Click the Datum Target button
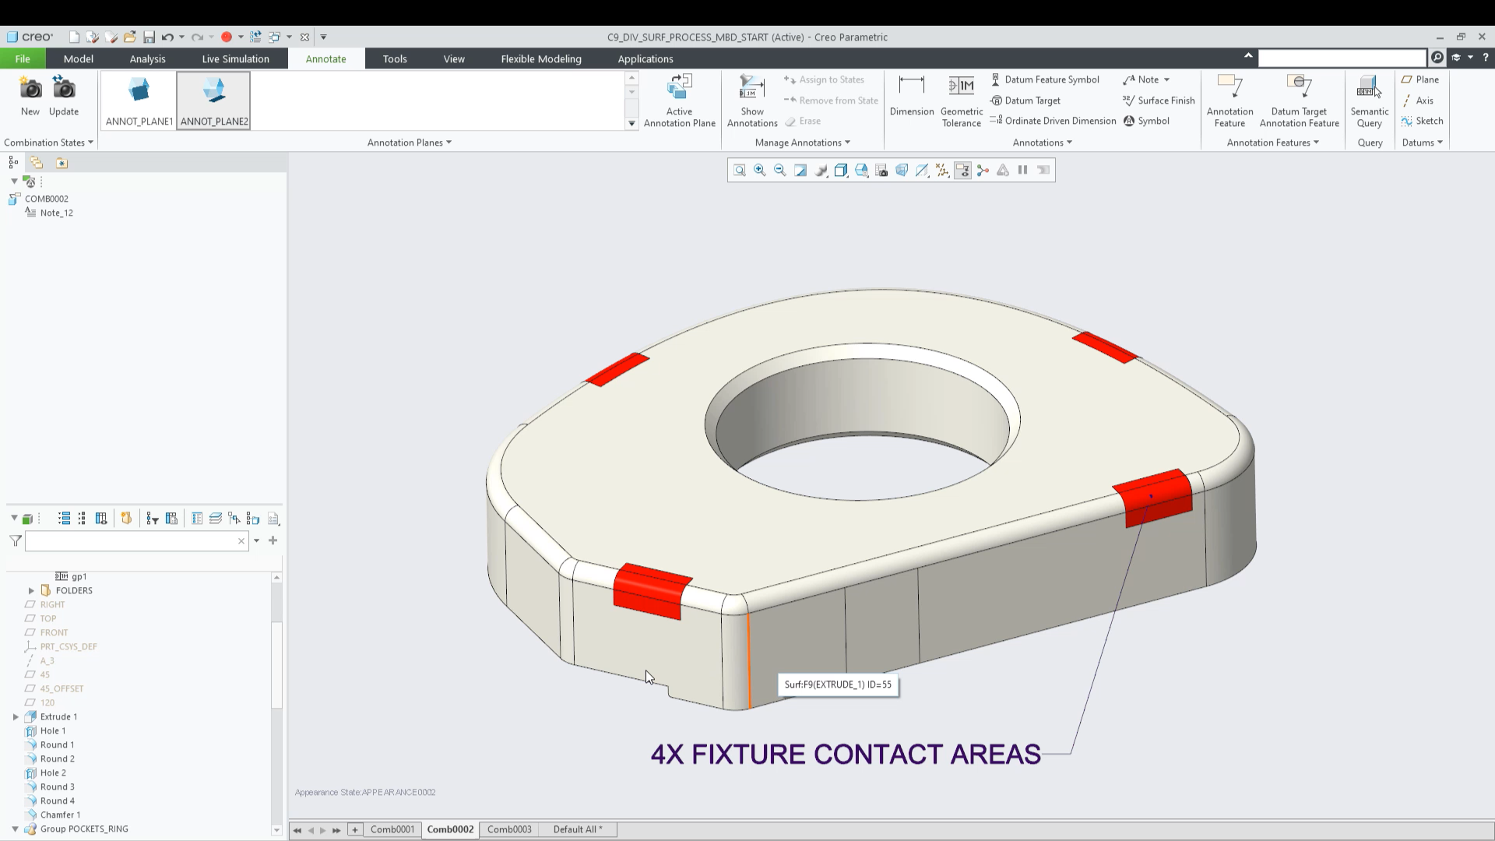 tap(1025, 100)
